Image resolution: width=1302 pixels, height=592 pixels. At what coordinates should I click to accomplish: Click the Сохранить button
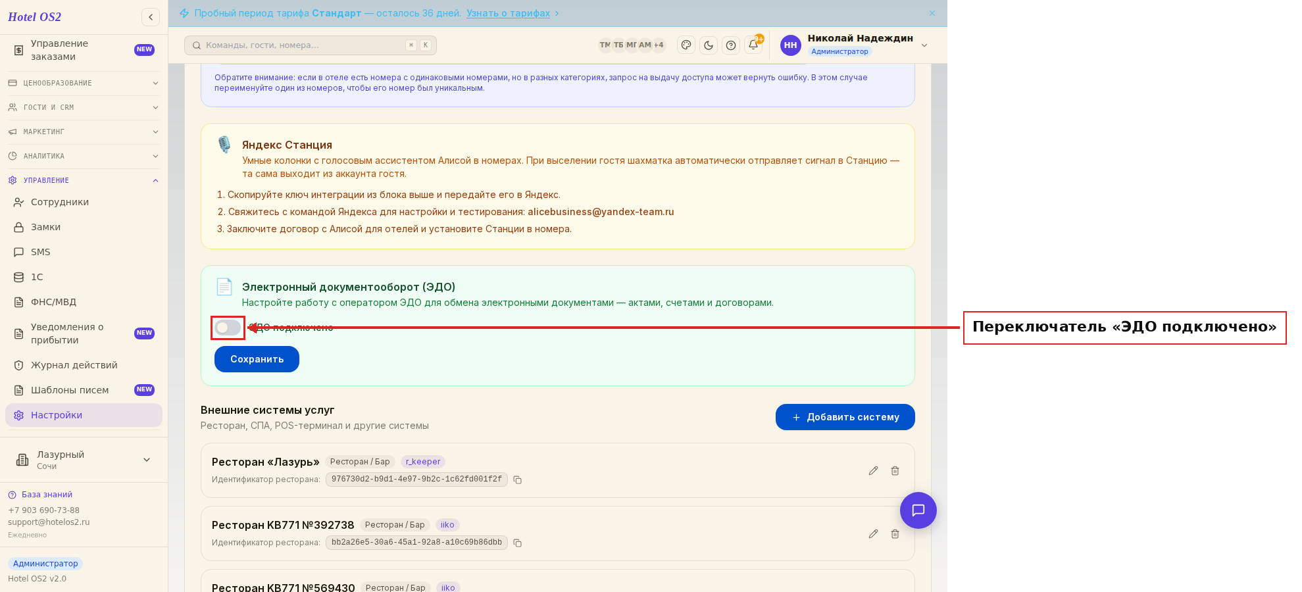(x=257, y=359)
